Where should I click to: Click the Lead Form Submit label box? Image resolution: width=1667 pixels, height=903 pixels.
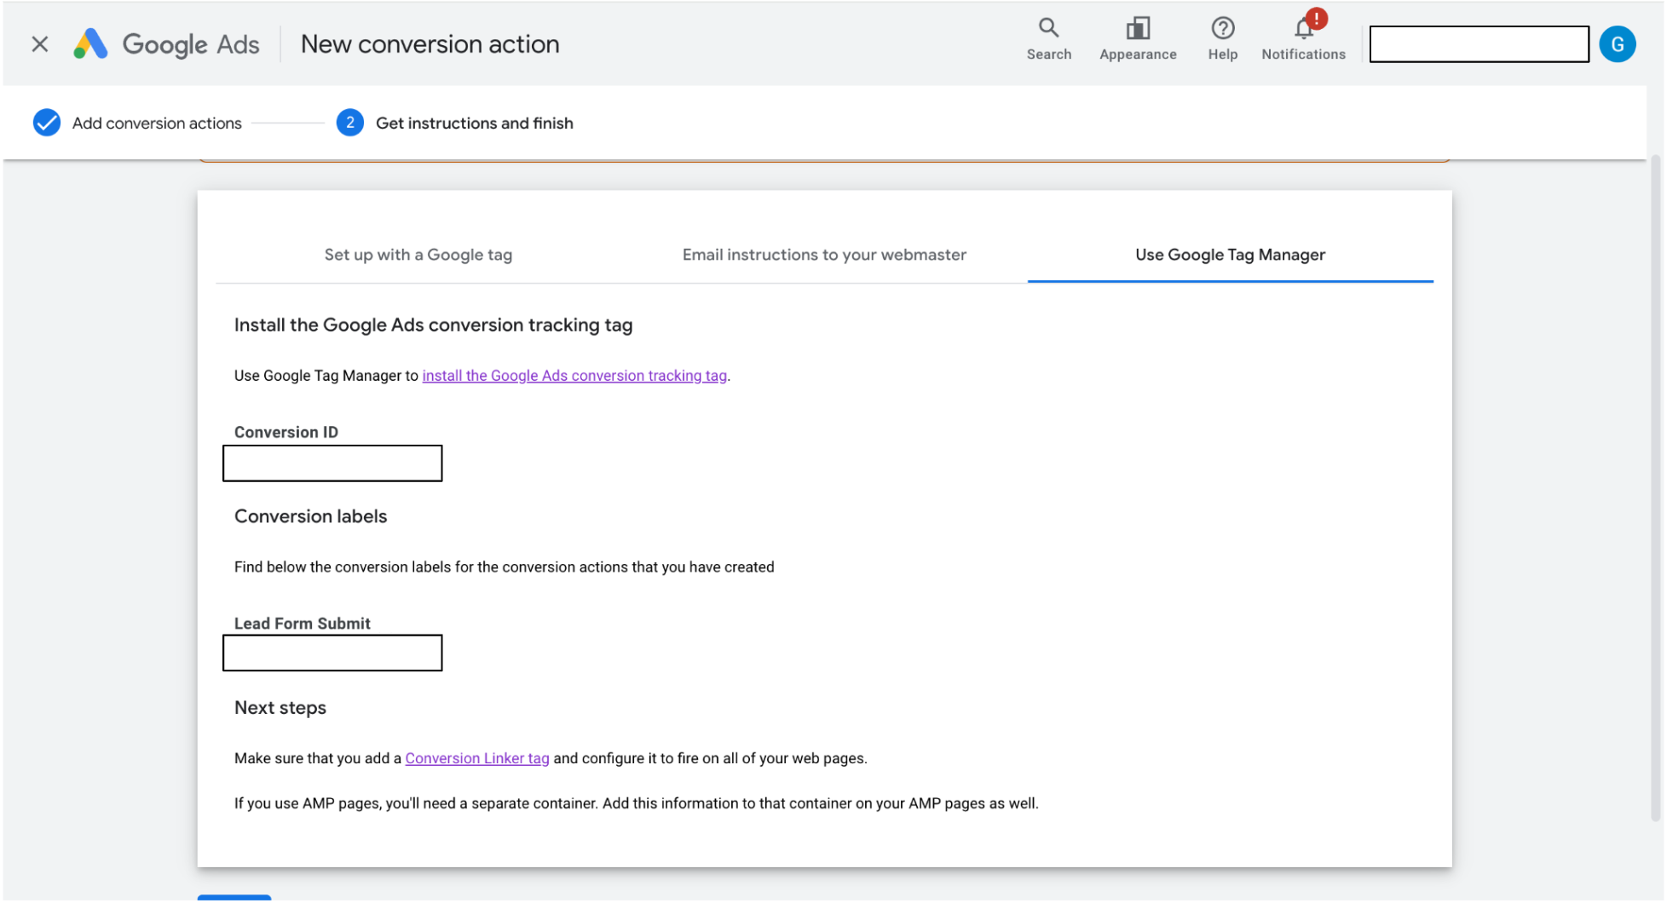point(332,653)
